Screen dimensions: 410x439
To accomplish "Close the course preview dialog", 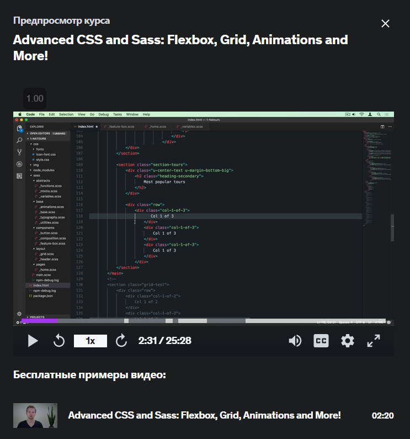I will pos(385,24).
